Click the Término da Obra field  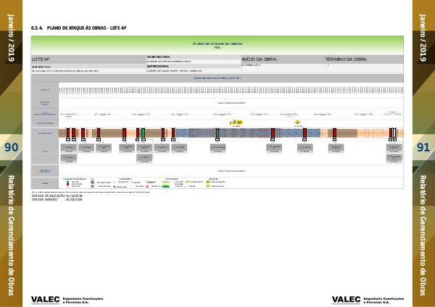(x=362, y=58)
